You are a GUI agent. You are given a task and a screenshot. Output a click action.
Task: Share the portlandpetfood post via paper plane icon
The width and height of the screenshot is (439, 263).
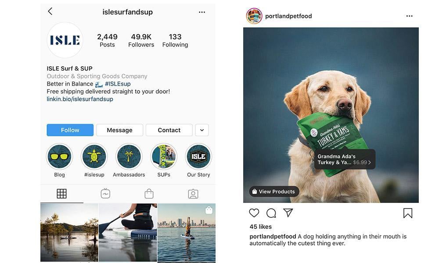(x=288, y=213)
